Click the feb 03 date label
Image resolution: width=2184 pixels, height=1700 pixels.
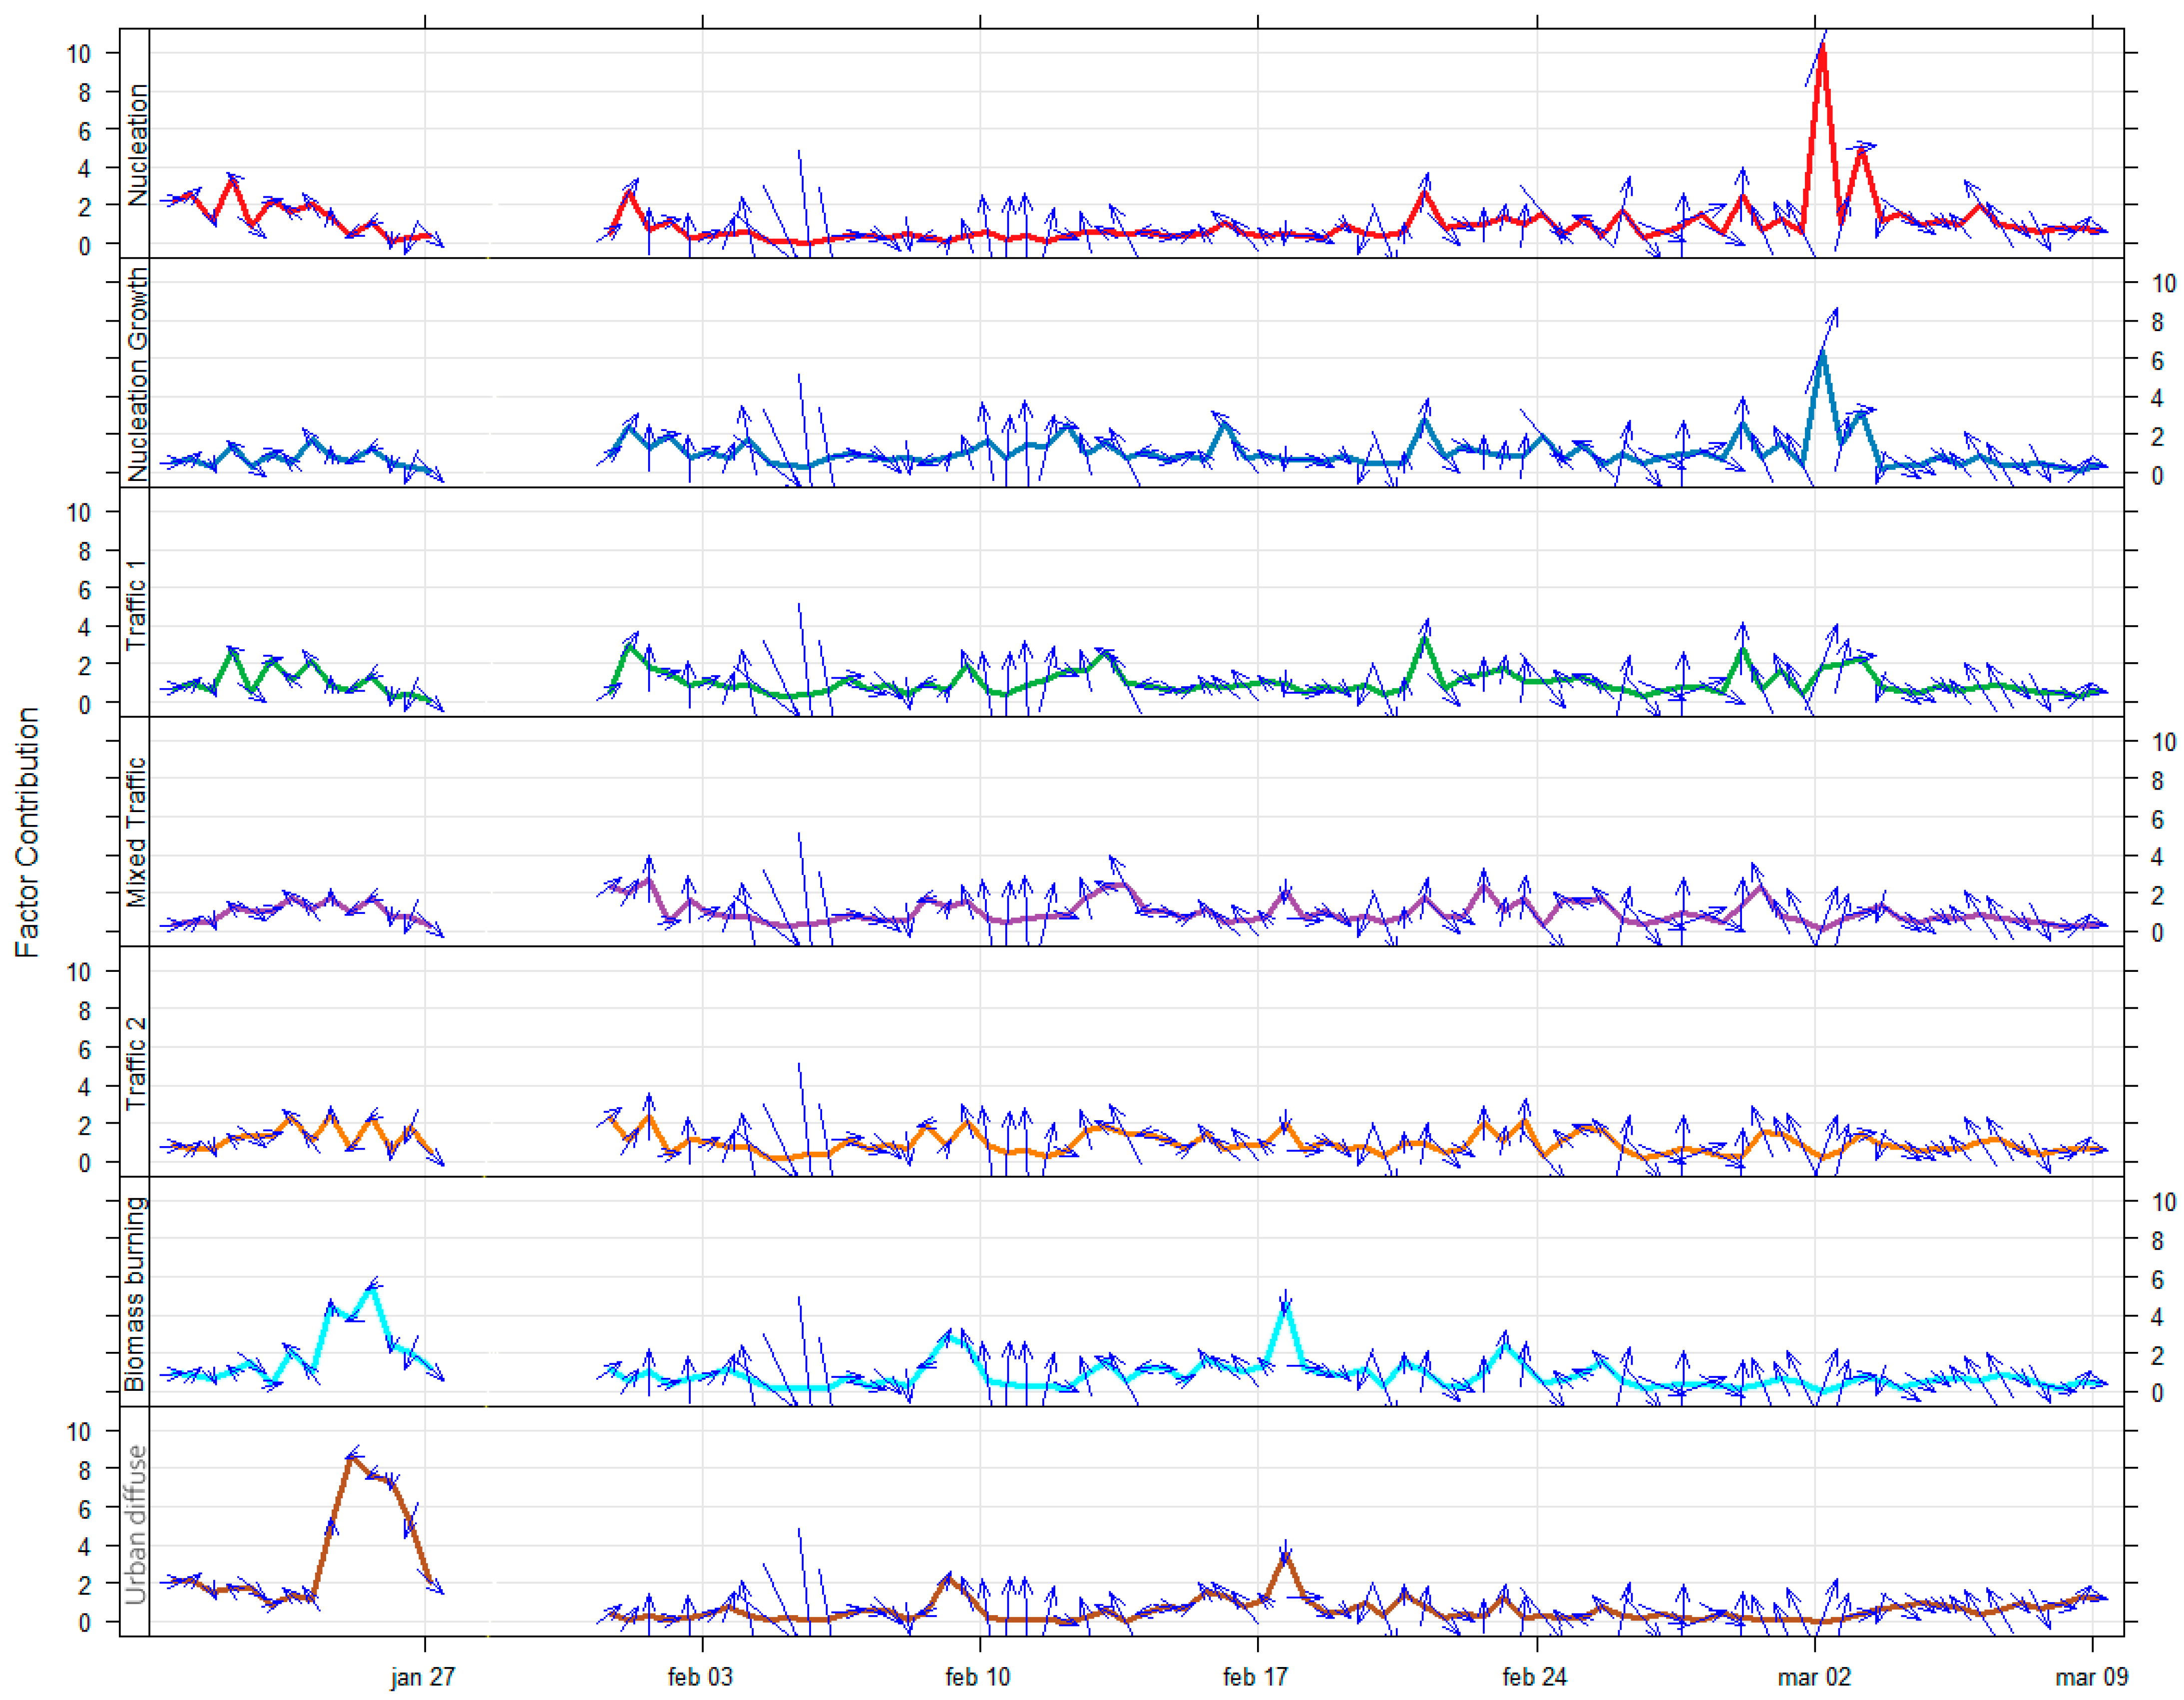[700, 1677]
